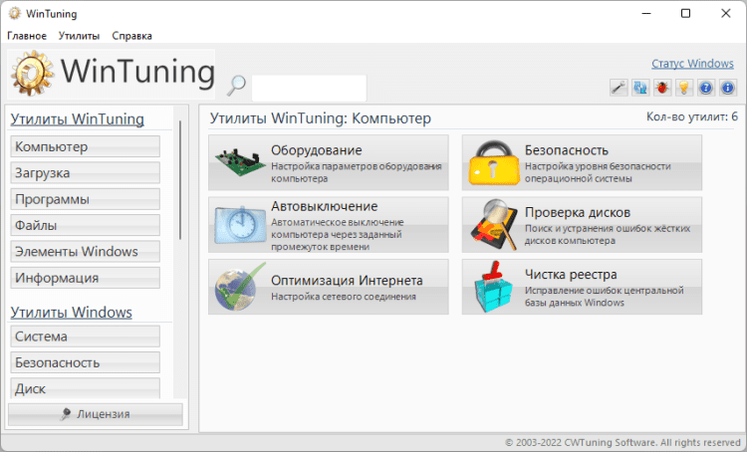The height and width of the screenshot is (452, 747).
Task: Select Компьютер in the sidebar
Action: coord(86,146)
